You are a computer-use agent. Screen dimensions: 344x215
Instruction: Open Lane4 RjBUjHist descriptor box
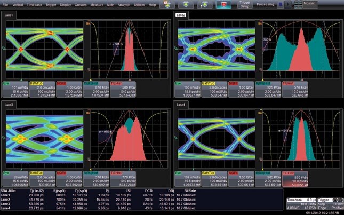tap(268, 179)
